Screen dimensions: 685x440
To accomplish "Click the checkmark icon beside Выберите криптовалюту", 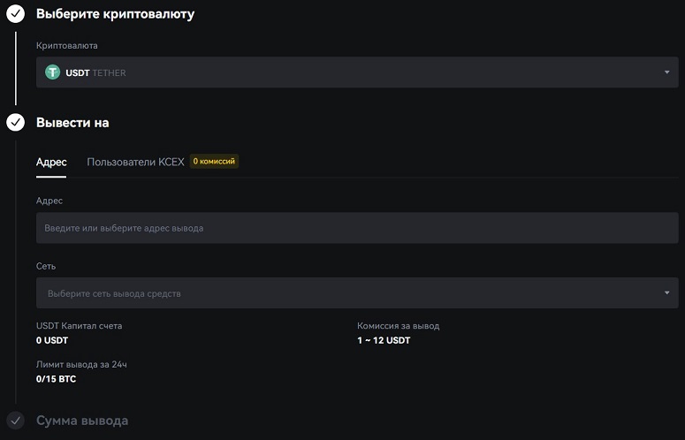I will click(15, 13).
